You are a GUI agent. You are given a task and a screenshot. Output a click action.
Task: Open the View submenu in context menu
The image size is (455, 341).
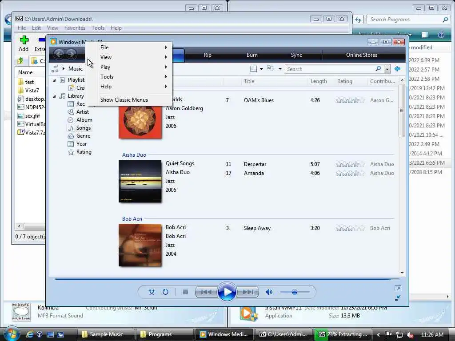[133, 57]
